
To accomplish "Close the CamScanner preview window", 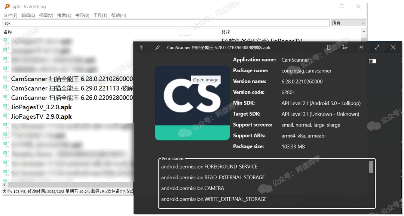I will pyautogui.click(x=393, y=47).
